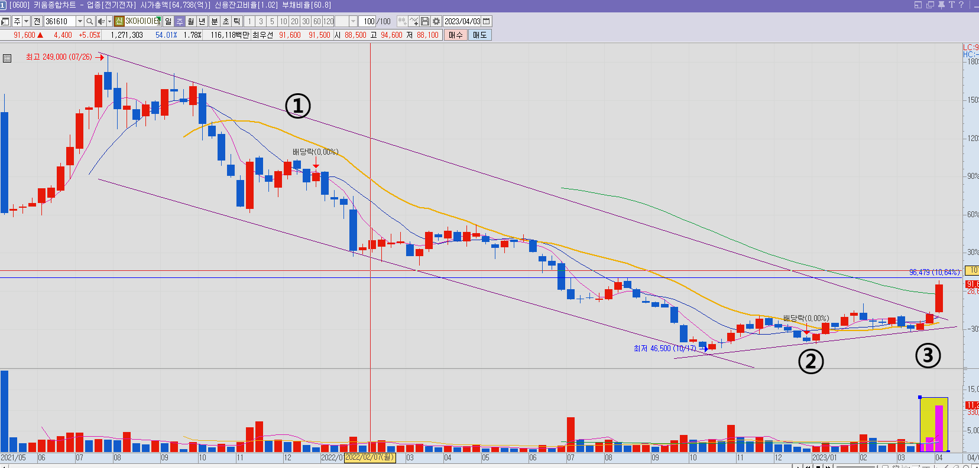979x468 pixels.
Task: Click the play forward control in bottom bar
Action: (x=828, y=466)
